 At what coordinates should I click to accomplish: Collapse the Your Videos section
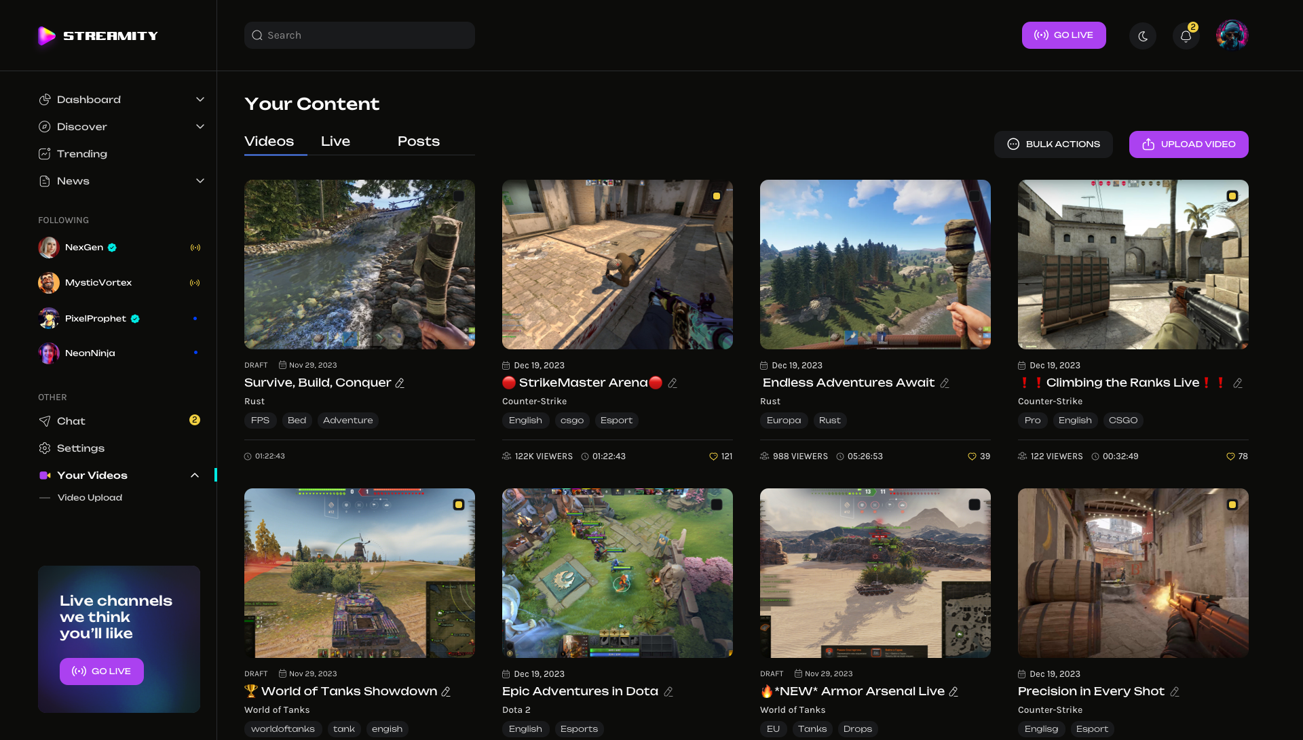[195, 475]
